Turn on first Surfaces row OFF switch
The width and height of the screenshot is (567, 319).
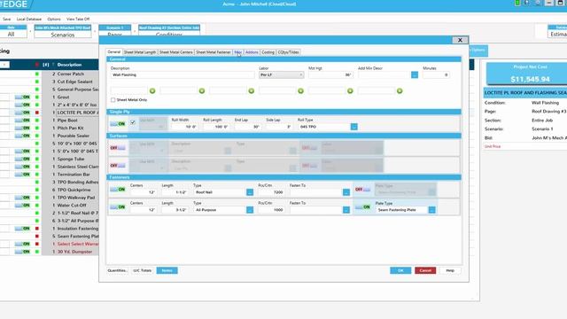pos(118,148)
